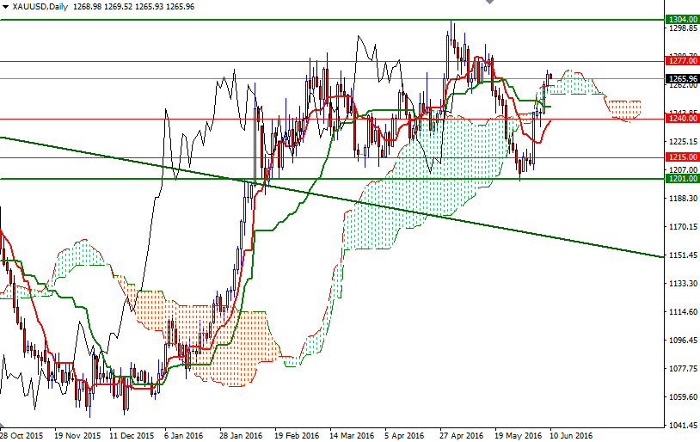700x442 pixels.
Task: Click the 1096.45 price scale value
Action: (x=682, y=341)
